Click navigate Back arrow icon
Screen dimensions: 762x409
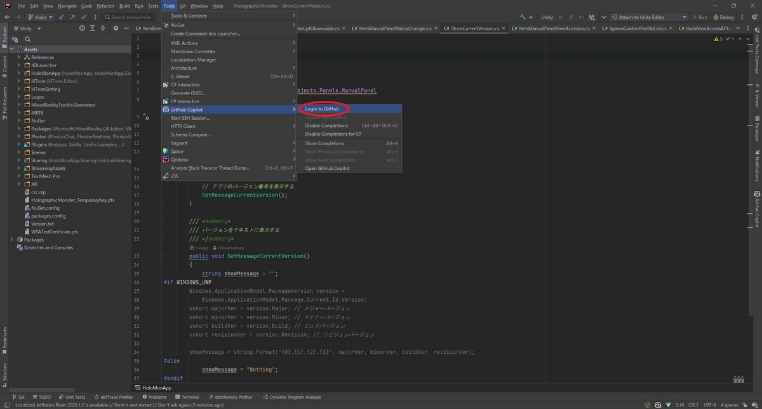[x=6, y=17]
